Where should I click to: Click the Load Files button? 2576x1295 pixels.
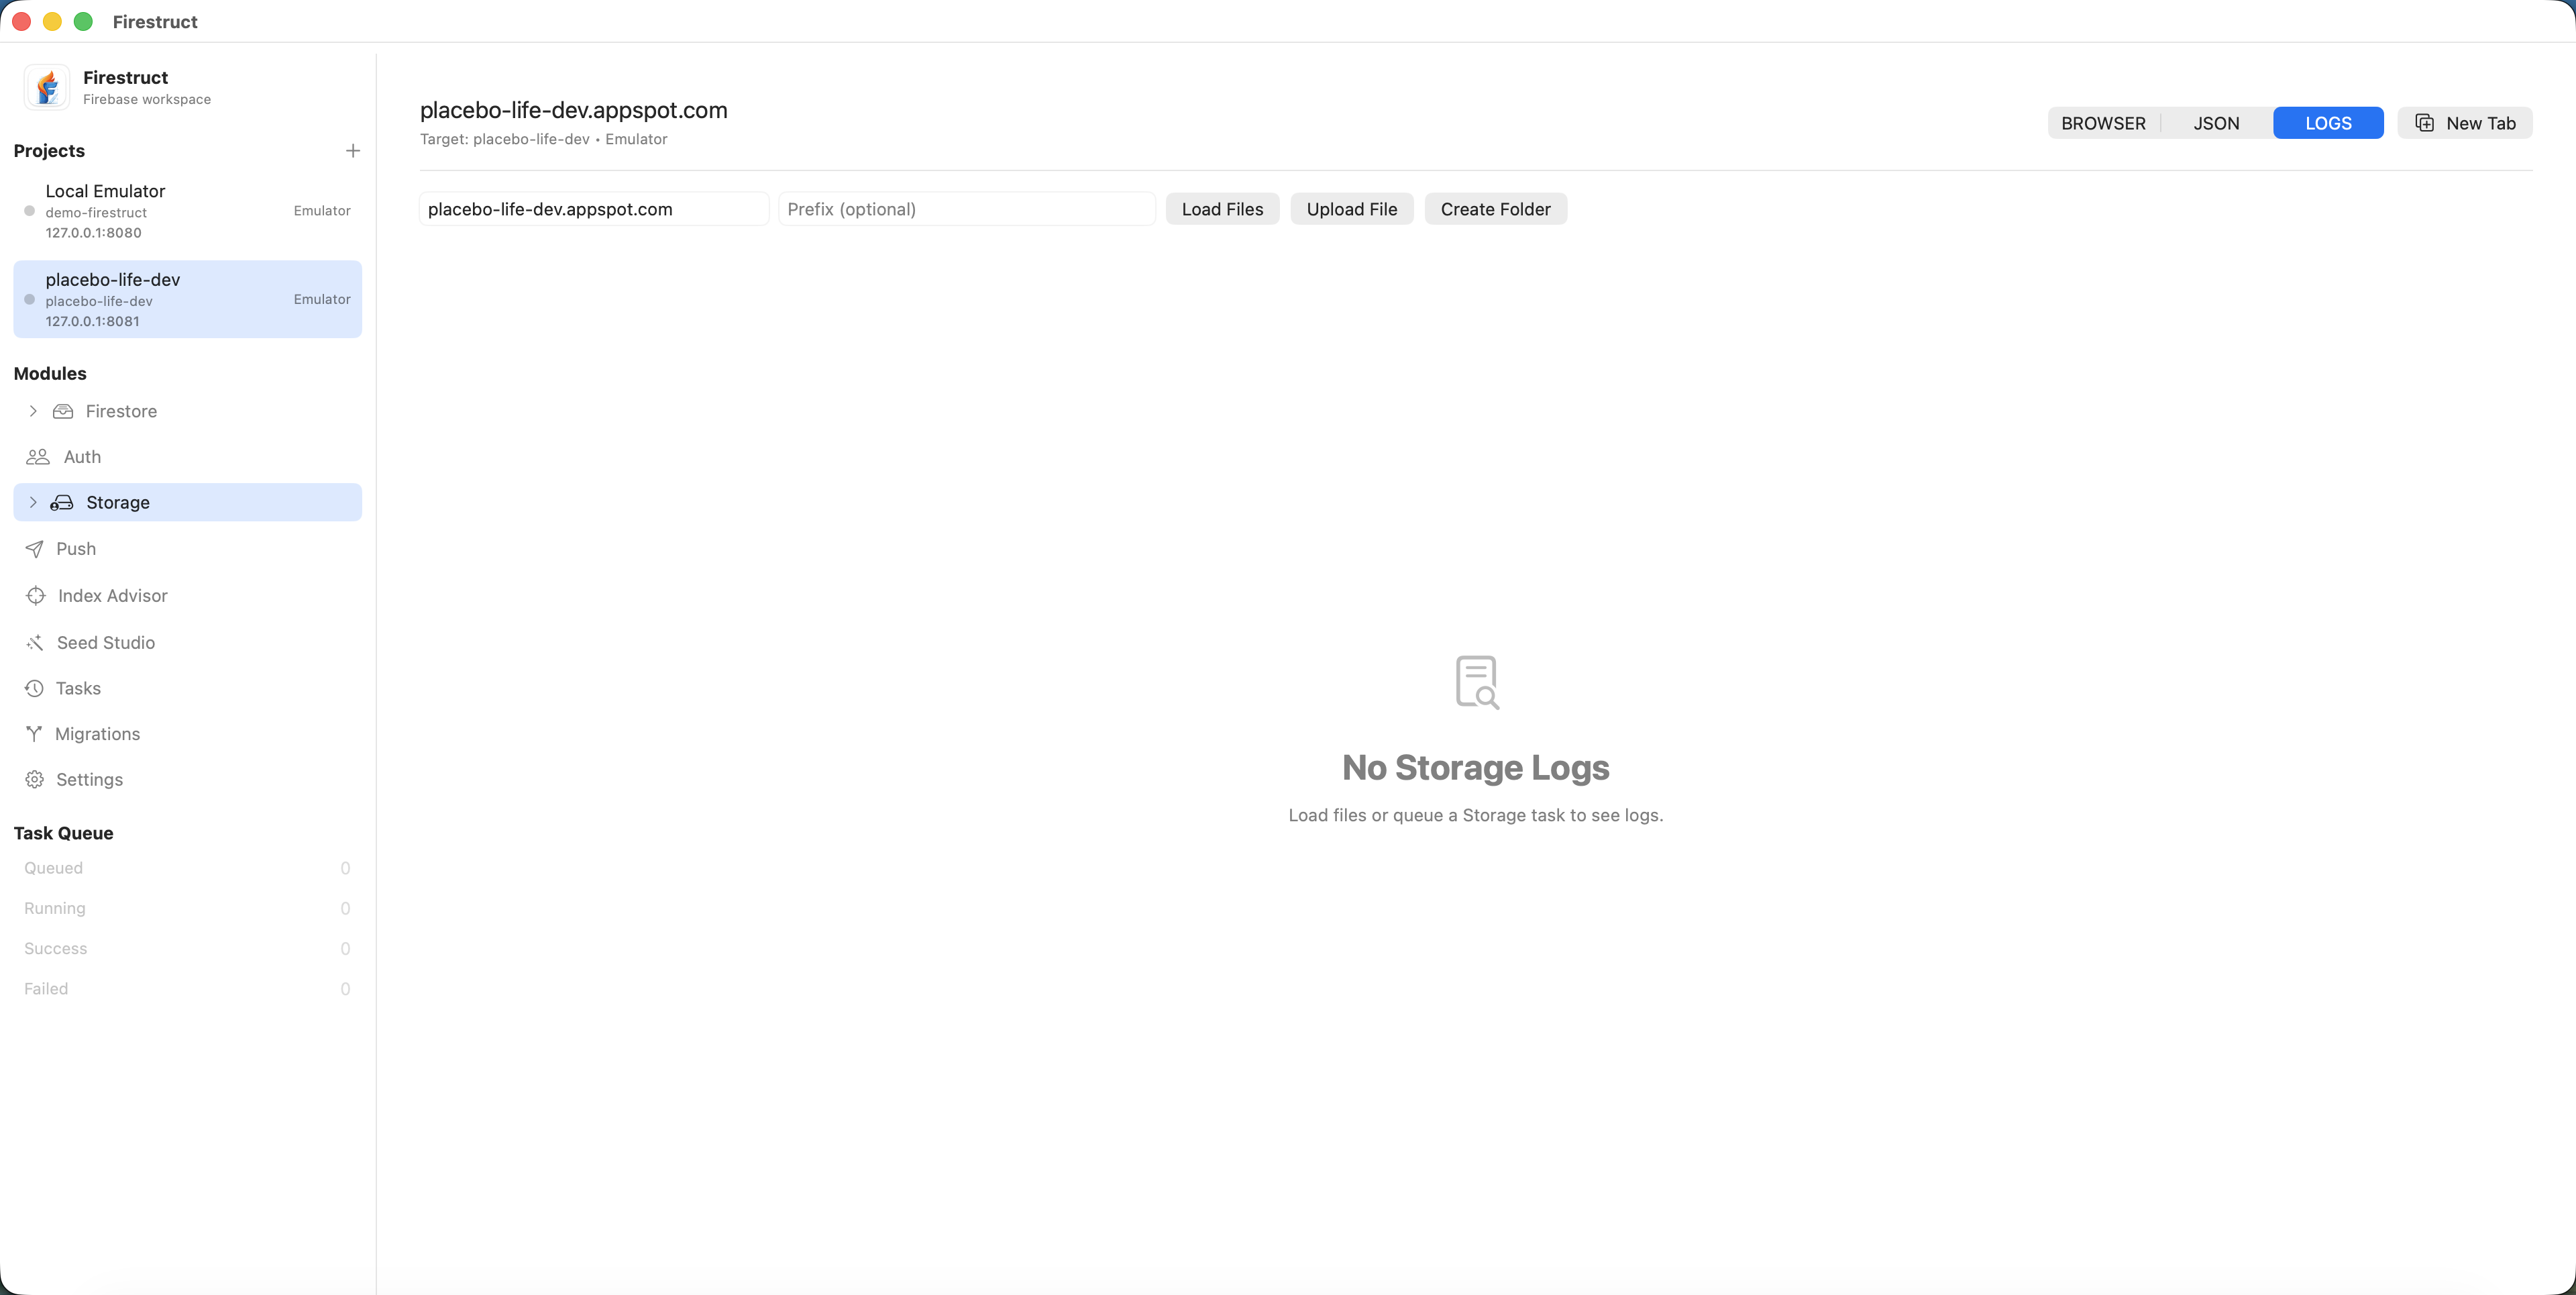[1222, 209]
